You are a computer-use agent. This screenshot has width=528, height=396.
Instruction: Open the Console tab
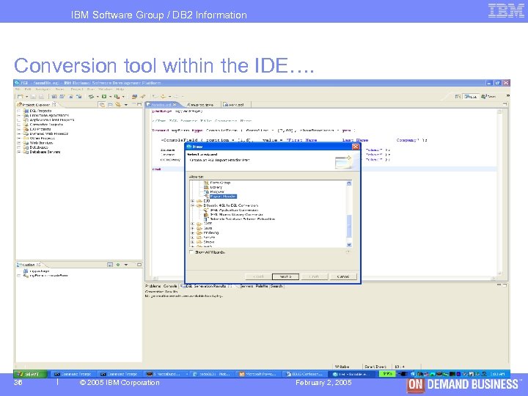coord(169,286)
